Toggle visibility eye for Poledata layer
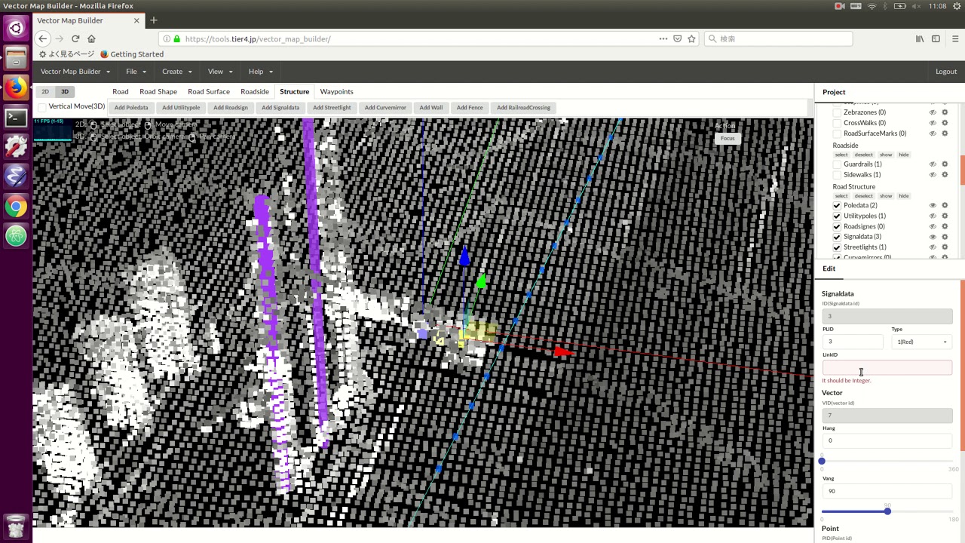 click(933, 205)
